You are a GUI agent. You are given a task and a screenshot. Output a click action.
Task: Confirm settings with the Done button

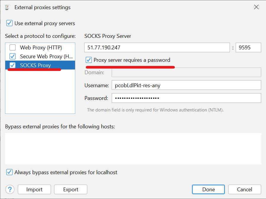(x=208, y=190)
